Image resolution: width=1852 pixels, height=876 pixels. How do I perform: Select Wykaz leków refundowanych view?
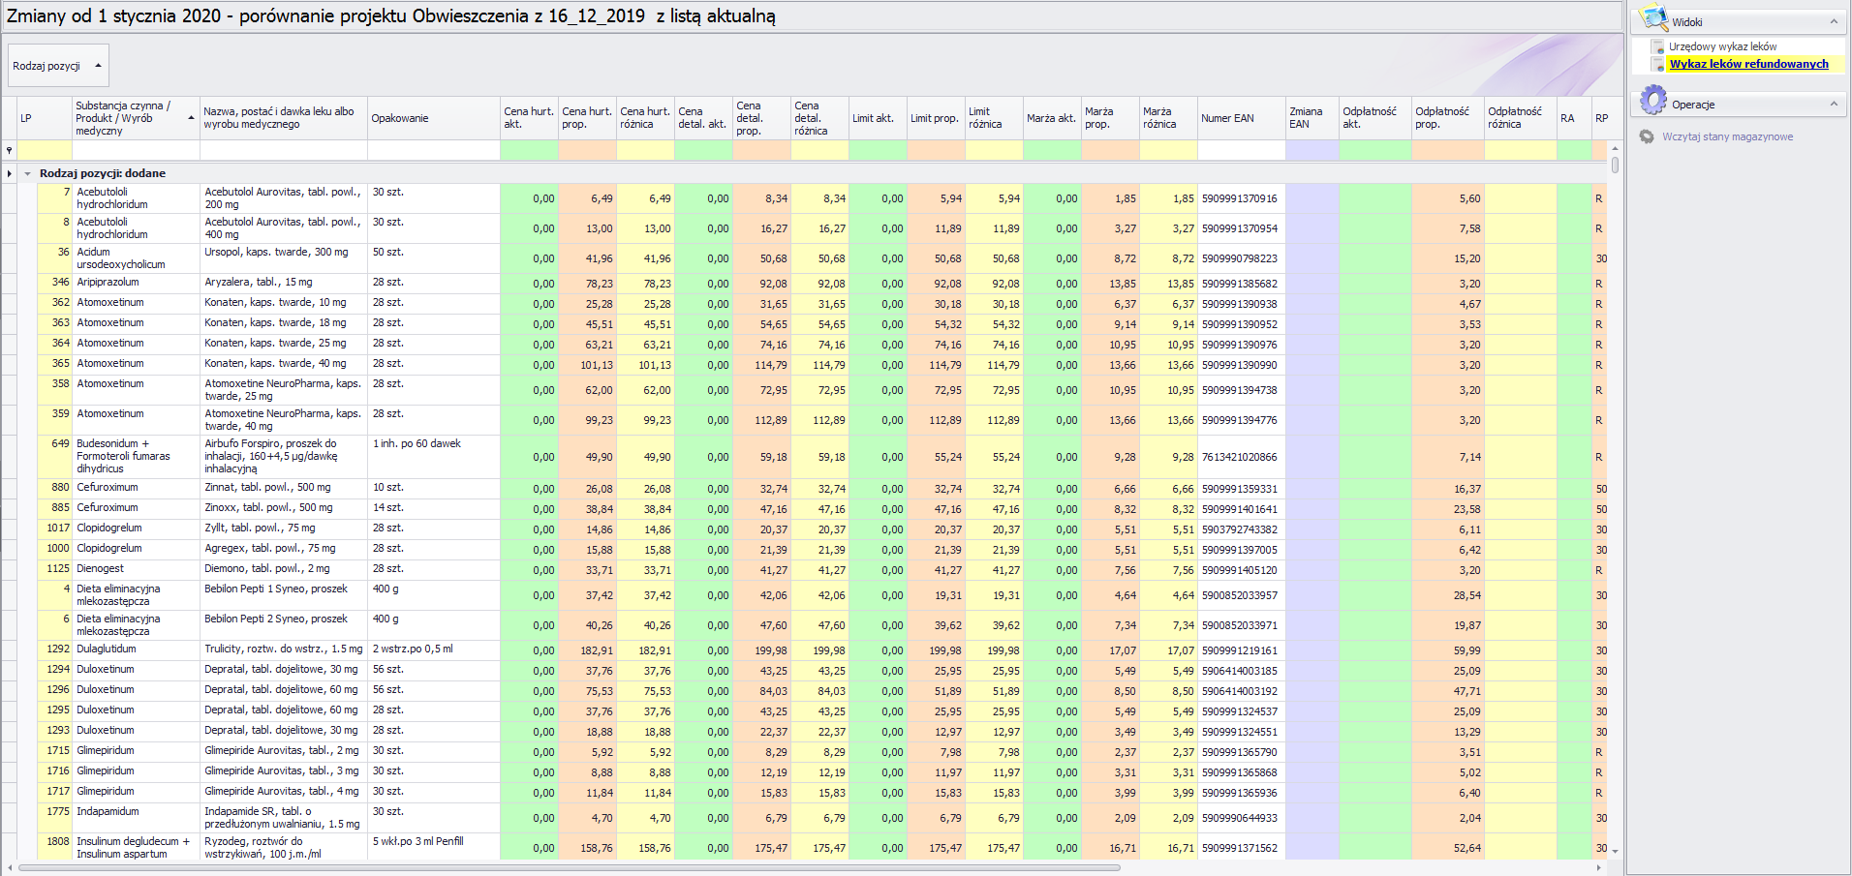1748,64
